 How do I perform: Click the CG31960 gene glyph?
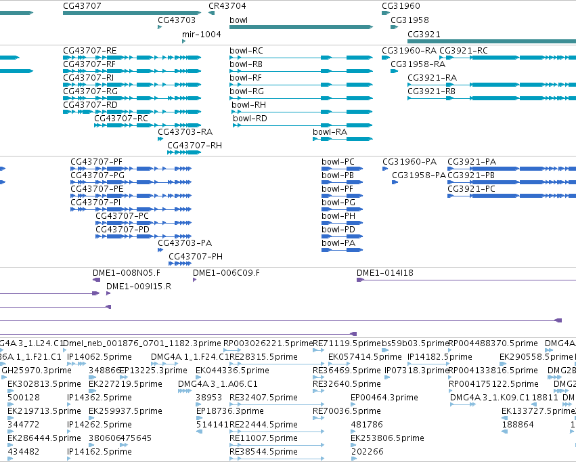pos(386,13)
